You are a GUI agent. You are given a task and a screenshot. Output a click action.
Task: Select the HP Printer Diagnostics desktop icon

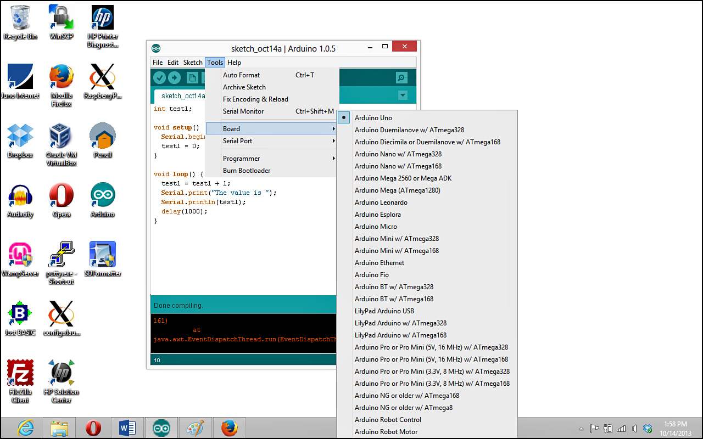click(102, 26)
